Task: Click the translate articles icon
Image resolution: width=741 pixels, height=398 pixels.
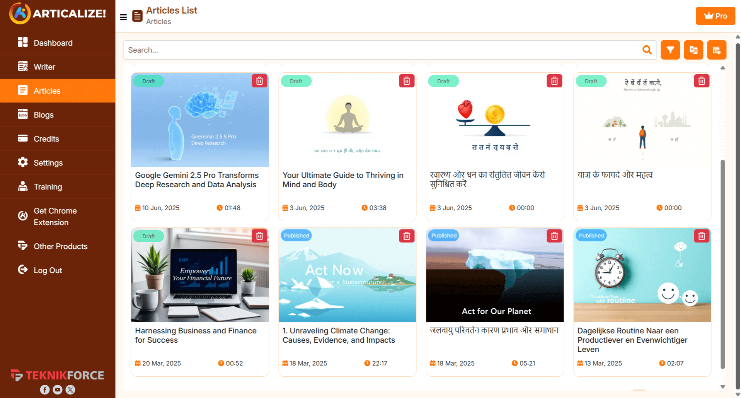Action: coord(693,50)
